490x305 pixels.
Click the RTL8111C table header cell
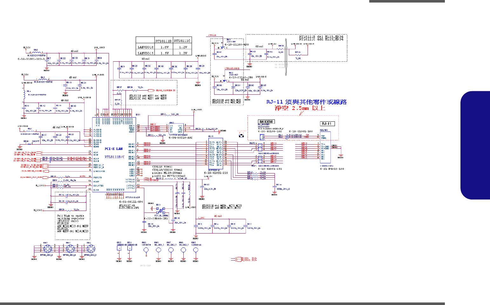(x=182, y=41)
